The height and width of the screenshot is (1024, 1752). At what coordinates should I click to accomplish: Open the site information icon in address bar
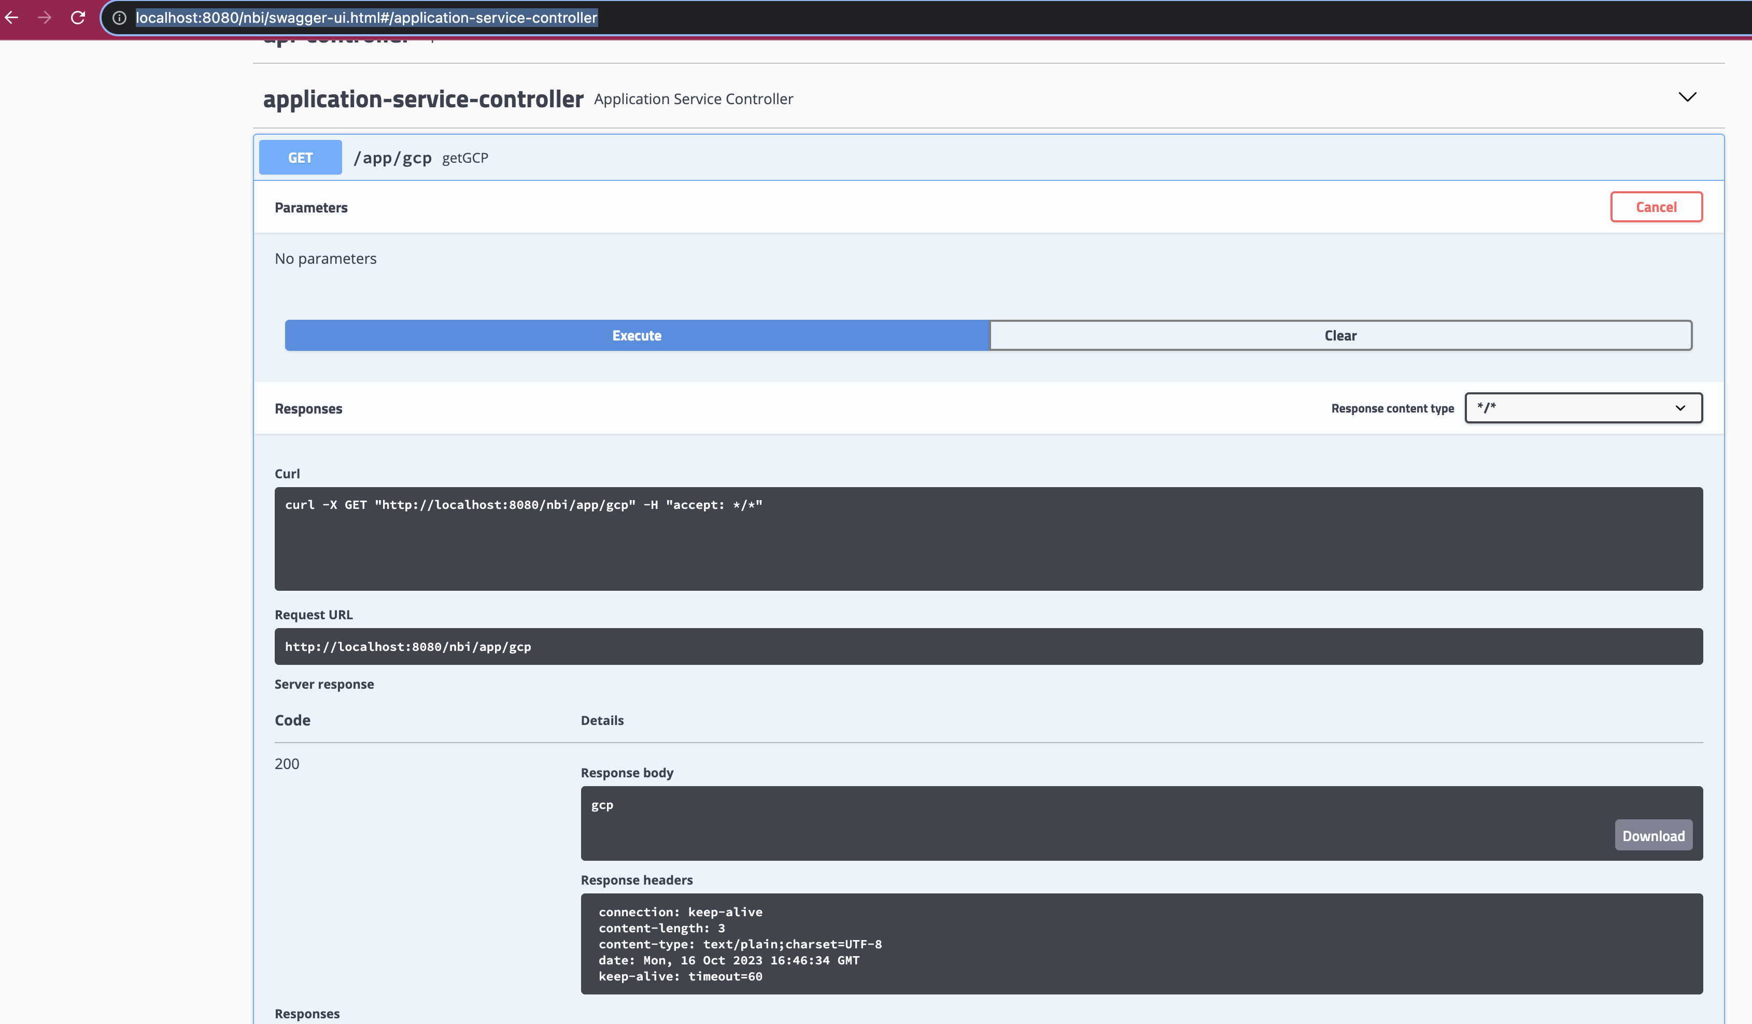[x=119, y=18]
